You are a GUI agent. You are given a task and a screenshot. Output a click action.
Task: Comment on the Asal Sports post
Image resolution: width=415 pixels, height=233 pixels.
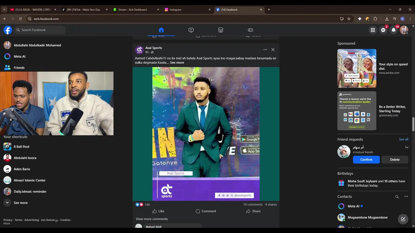[206, 211]
